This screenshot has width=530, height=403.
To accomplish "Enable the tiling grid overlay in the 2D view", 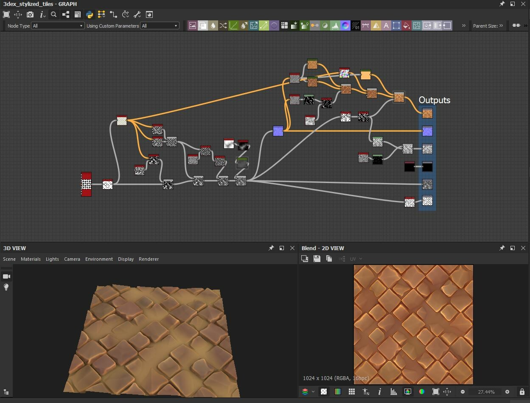I will click(x=351, y=392).
